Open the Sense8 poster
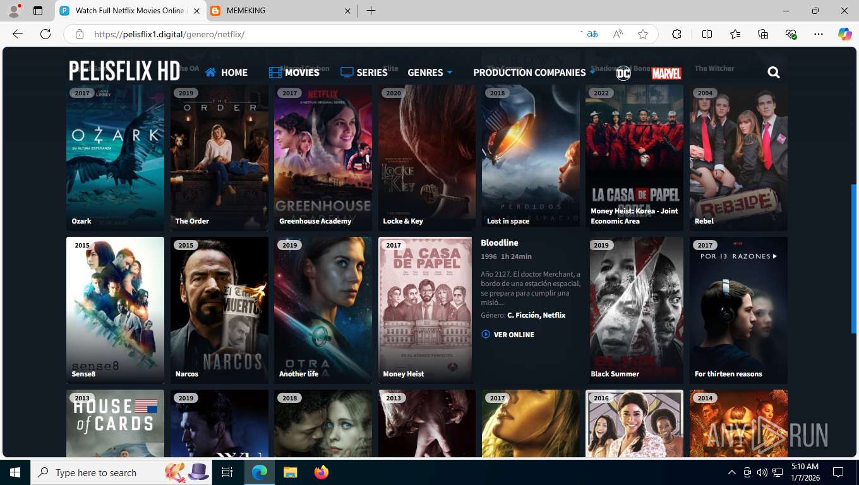The image size is (859, 485). pyautogui.click(x=115, y=310)
